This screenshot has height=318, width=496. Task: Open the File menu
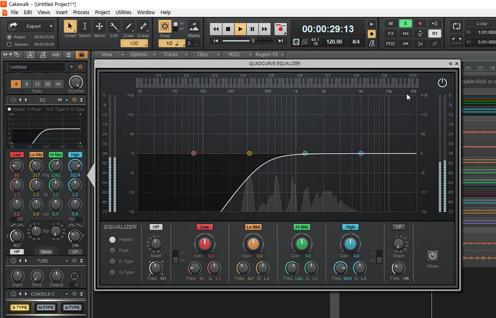click(x=15, y=12)
